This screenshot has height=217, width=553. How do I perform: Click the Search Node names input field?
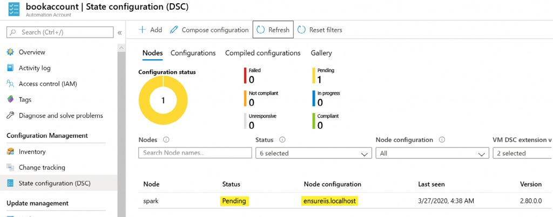point(195,153)
